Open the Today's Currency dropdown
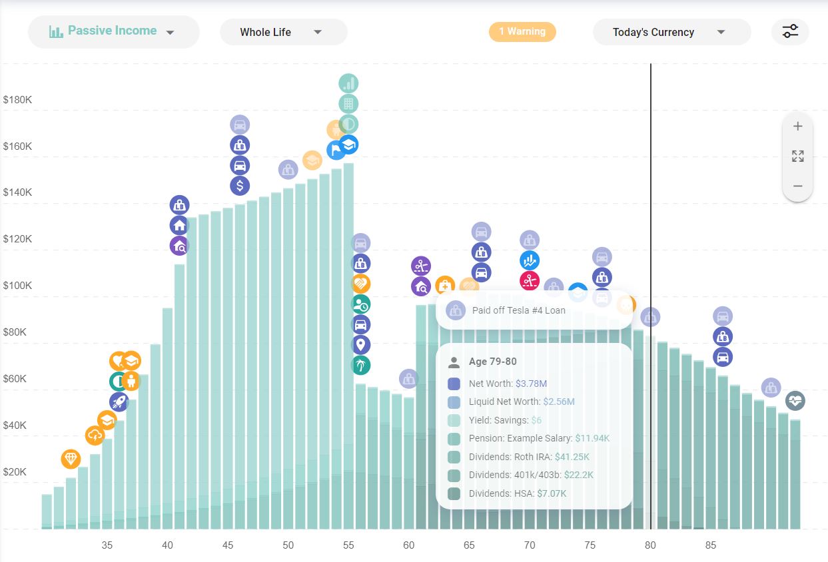The height and width of the screenshot is (562, 828). click(x=671, y=31)
